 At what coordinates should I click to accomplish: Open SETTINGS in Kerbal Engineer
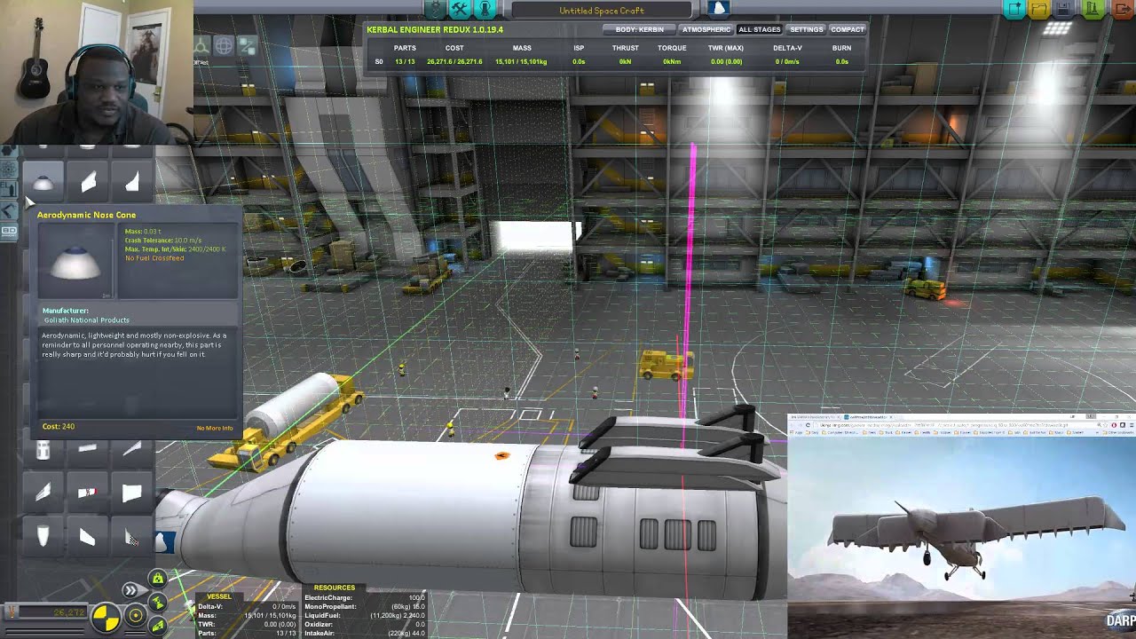pos(807,29)
